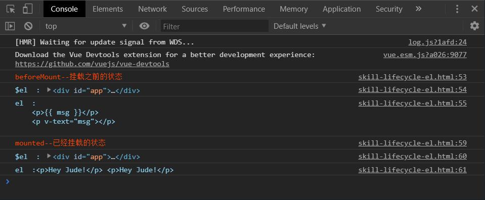This screenshot has height=200, width=485.
Task: Focus the console Filter input field
Action: 214,26
